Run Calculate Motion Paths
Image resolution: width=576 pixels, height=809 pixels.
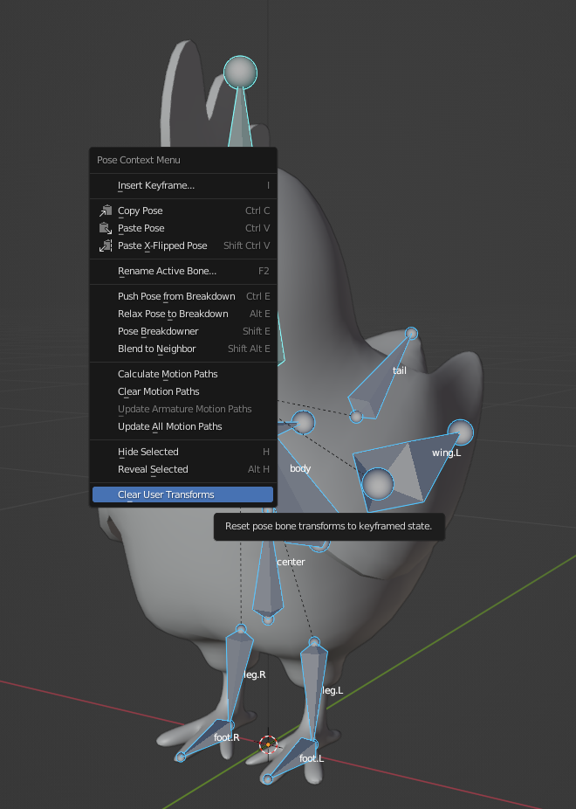tap(168, 374)
